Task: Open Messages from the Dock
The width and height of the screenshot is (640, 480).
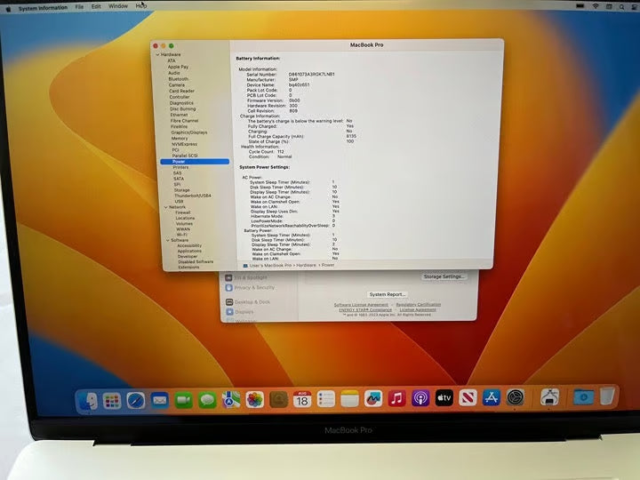Action: pyautogui.click(x=207, y=400)
